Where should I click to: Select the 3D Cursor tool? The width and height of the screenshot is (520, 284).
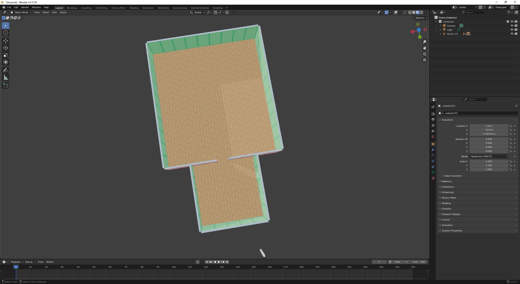(x=6, y=33)
